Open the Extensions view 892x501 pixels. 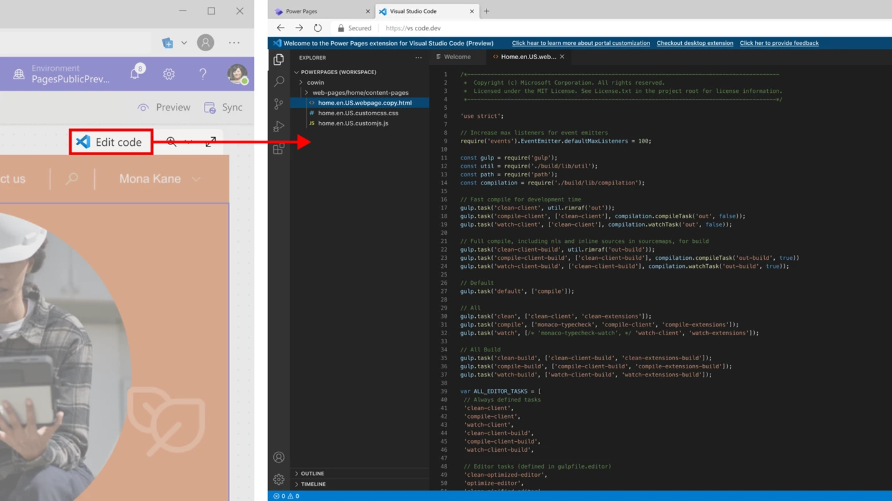point(278,148)
